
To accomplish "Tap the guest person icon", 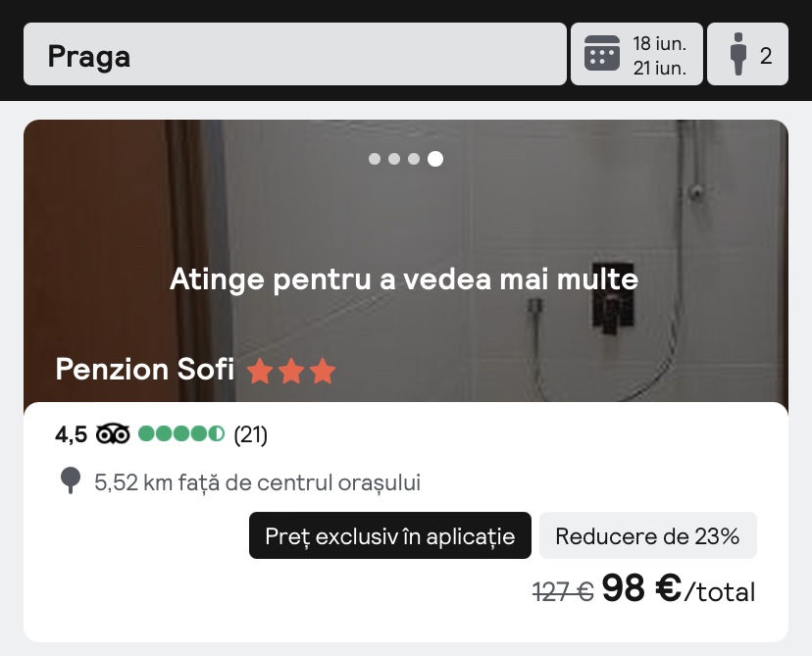I will click(739, 55).
